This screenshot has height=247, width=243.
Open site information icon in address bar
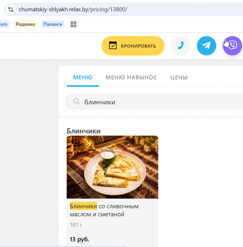11,9
